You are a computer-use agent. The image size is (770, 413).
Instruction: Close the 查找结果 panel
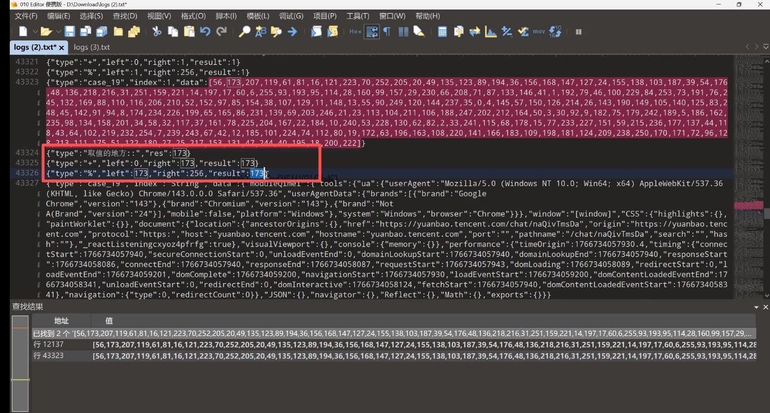pyautogui.click(x=765, y=307)
